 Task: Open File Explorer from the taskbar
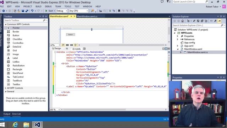pos(26,125)
